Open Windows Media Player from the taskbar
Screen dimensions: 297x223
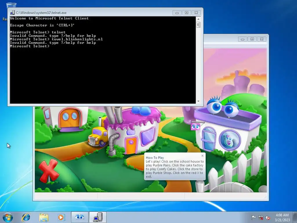point(61,217)
